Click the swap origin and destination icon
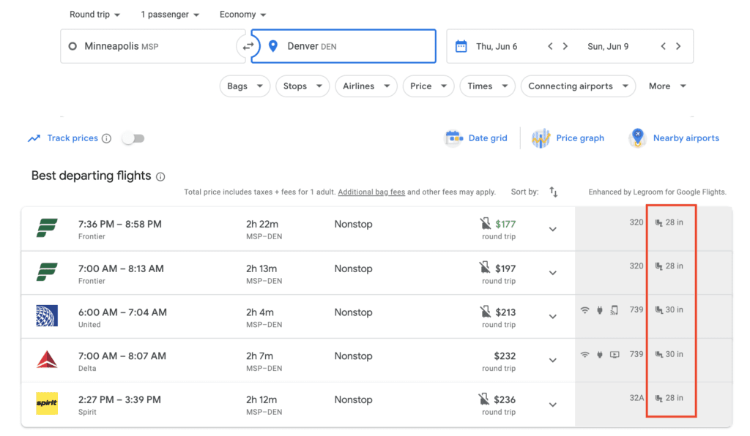This screenshot has width=750, height=436. point(248,46)
